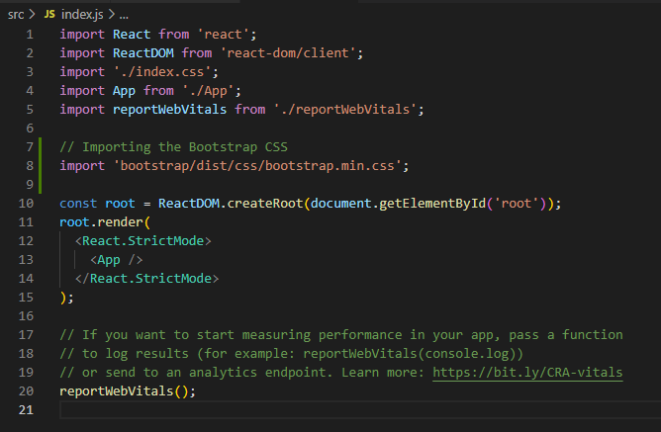661x432 pixels.
Task: Click 'bootstrap/dist/css/bootstrap.min.css' string
Action: tap(257, 166)
